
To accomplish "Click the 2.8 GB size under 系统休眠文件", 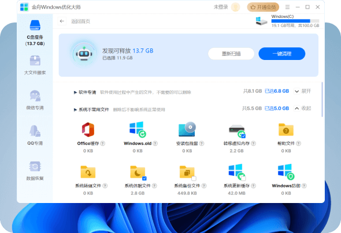I will click(x=138, y=193).
